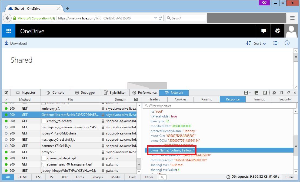Filter requests by All
Image resolution: width=300 pixels, height=182 pixels.
[8, 177]
